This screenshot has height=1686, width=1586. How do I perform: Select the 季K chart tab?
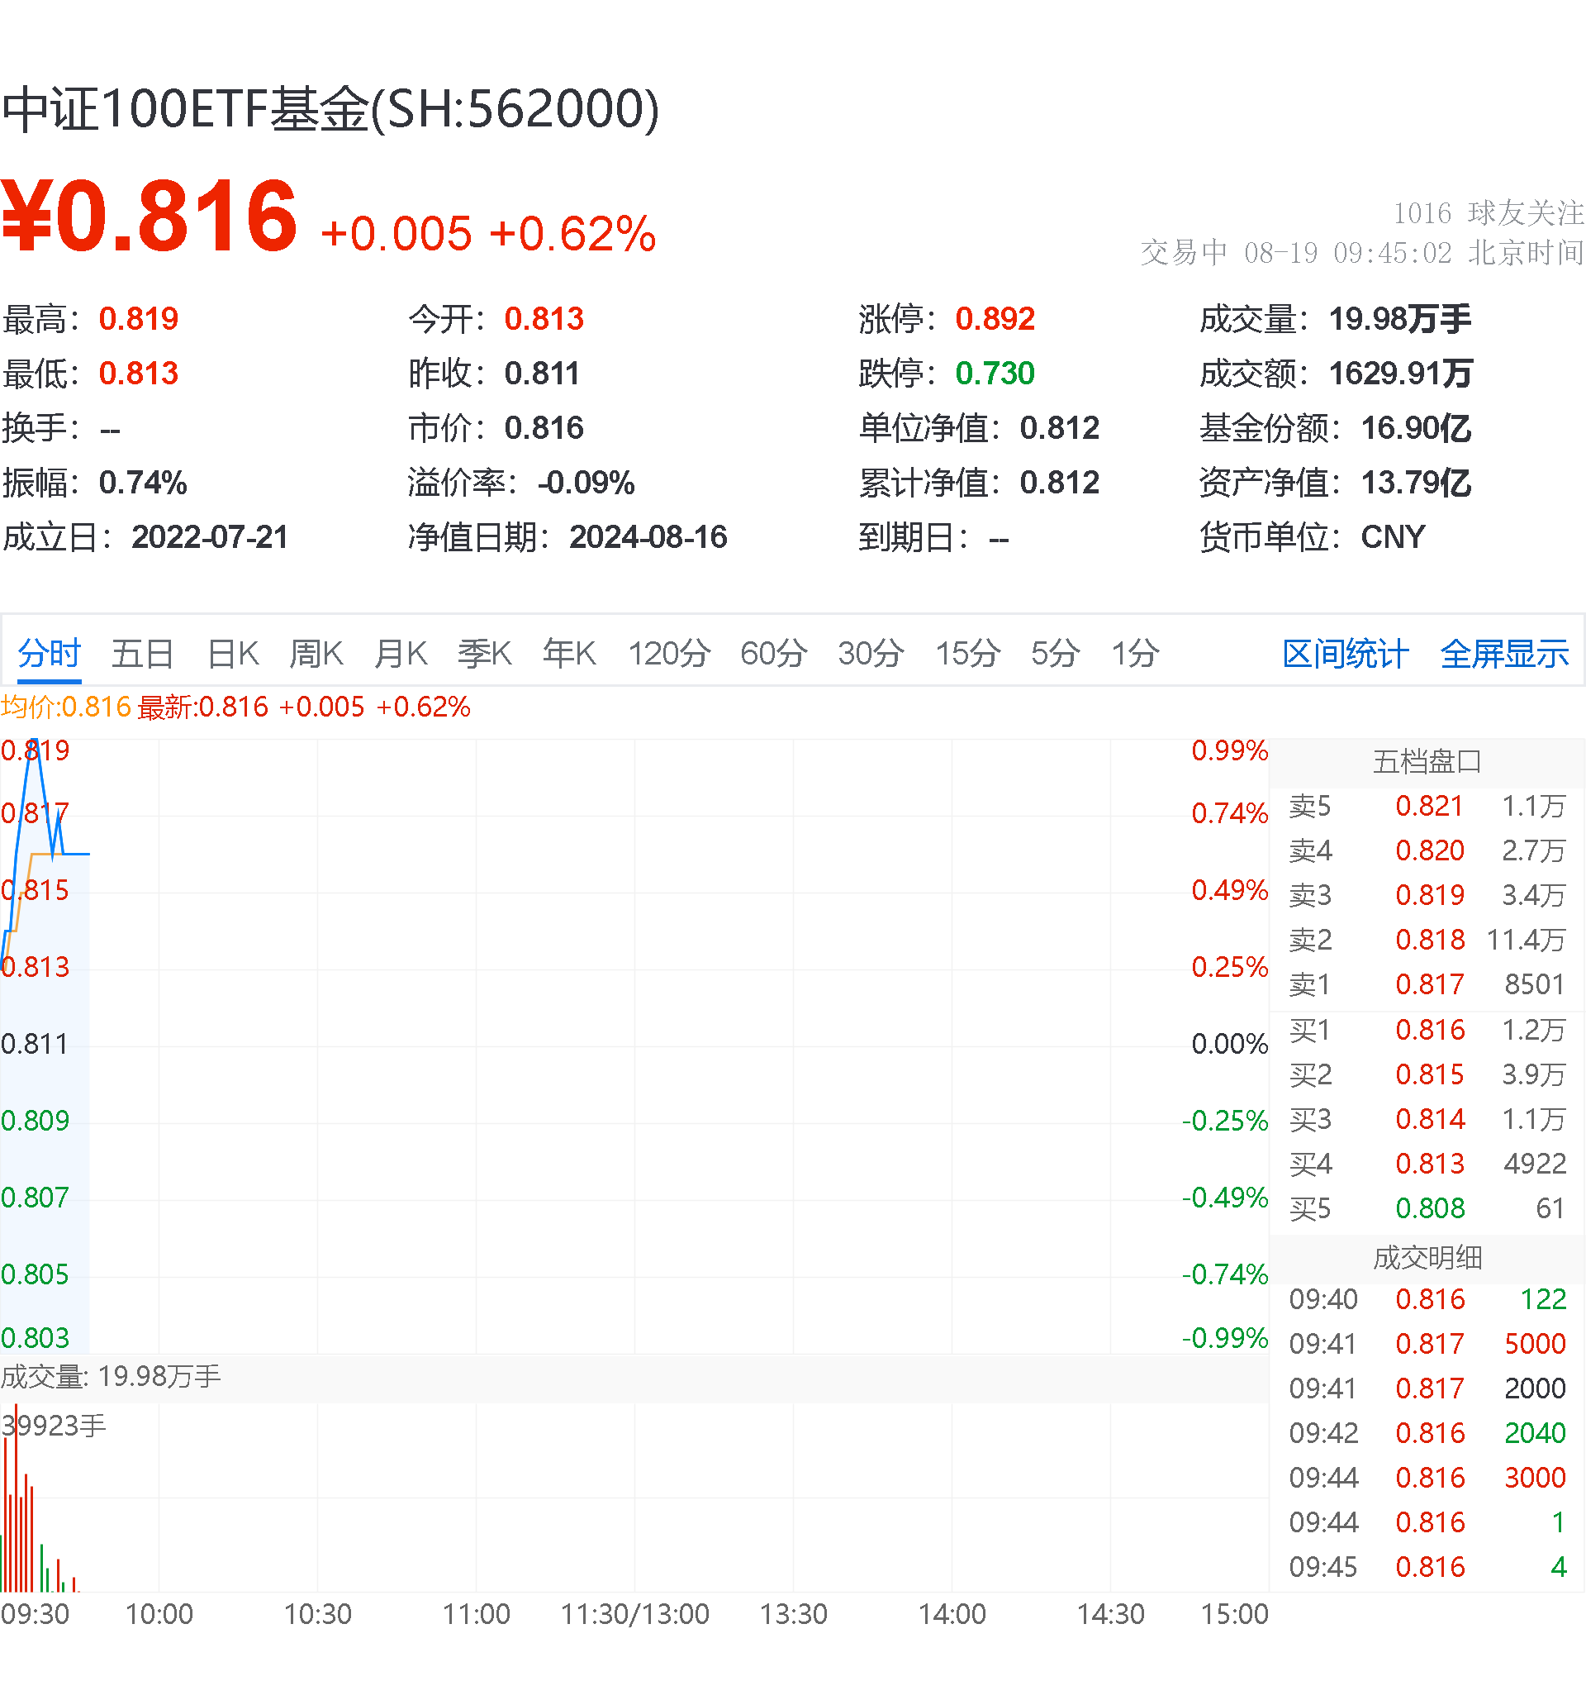click(484, 654)
